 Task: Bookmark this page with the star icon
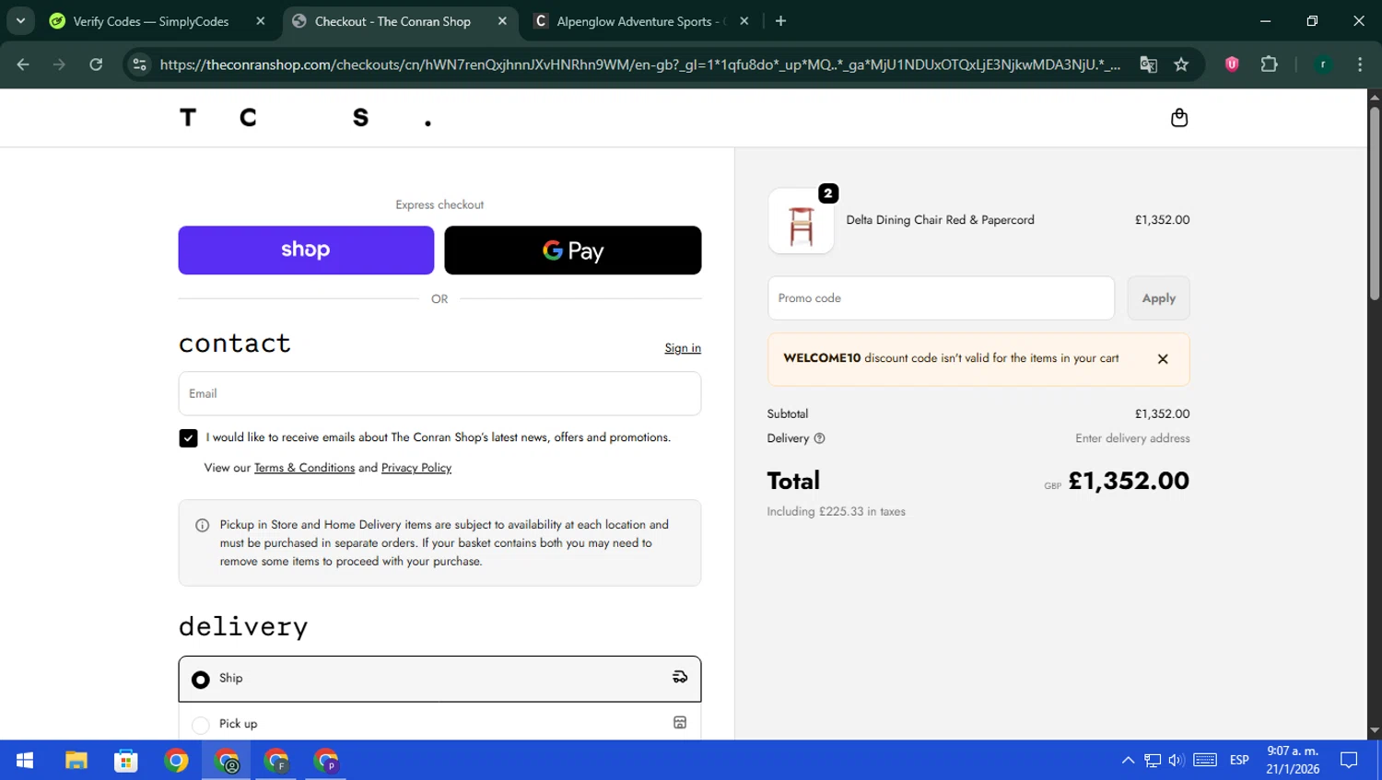coord(1181,64)
